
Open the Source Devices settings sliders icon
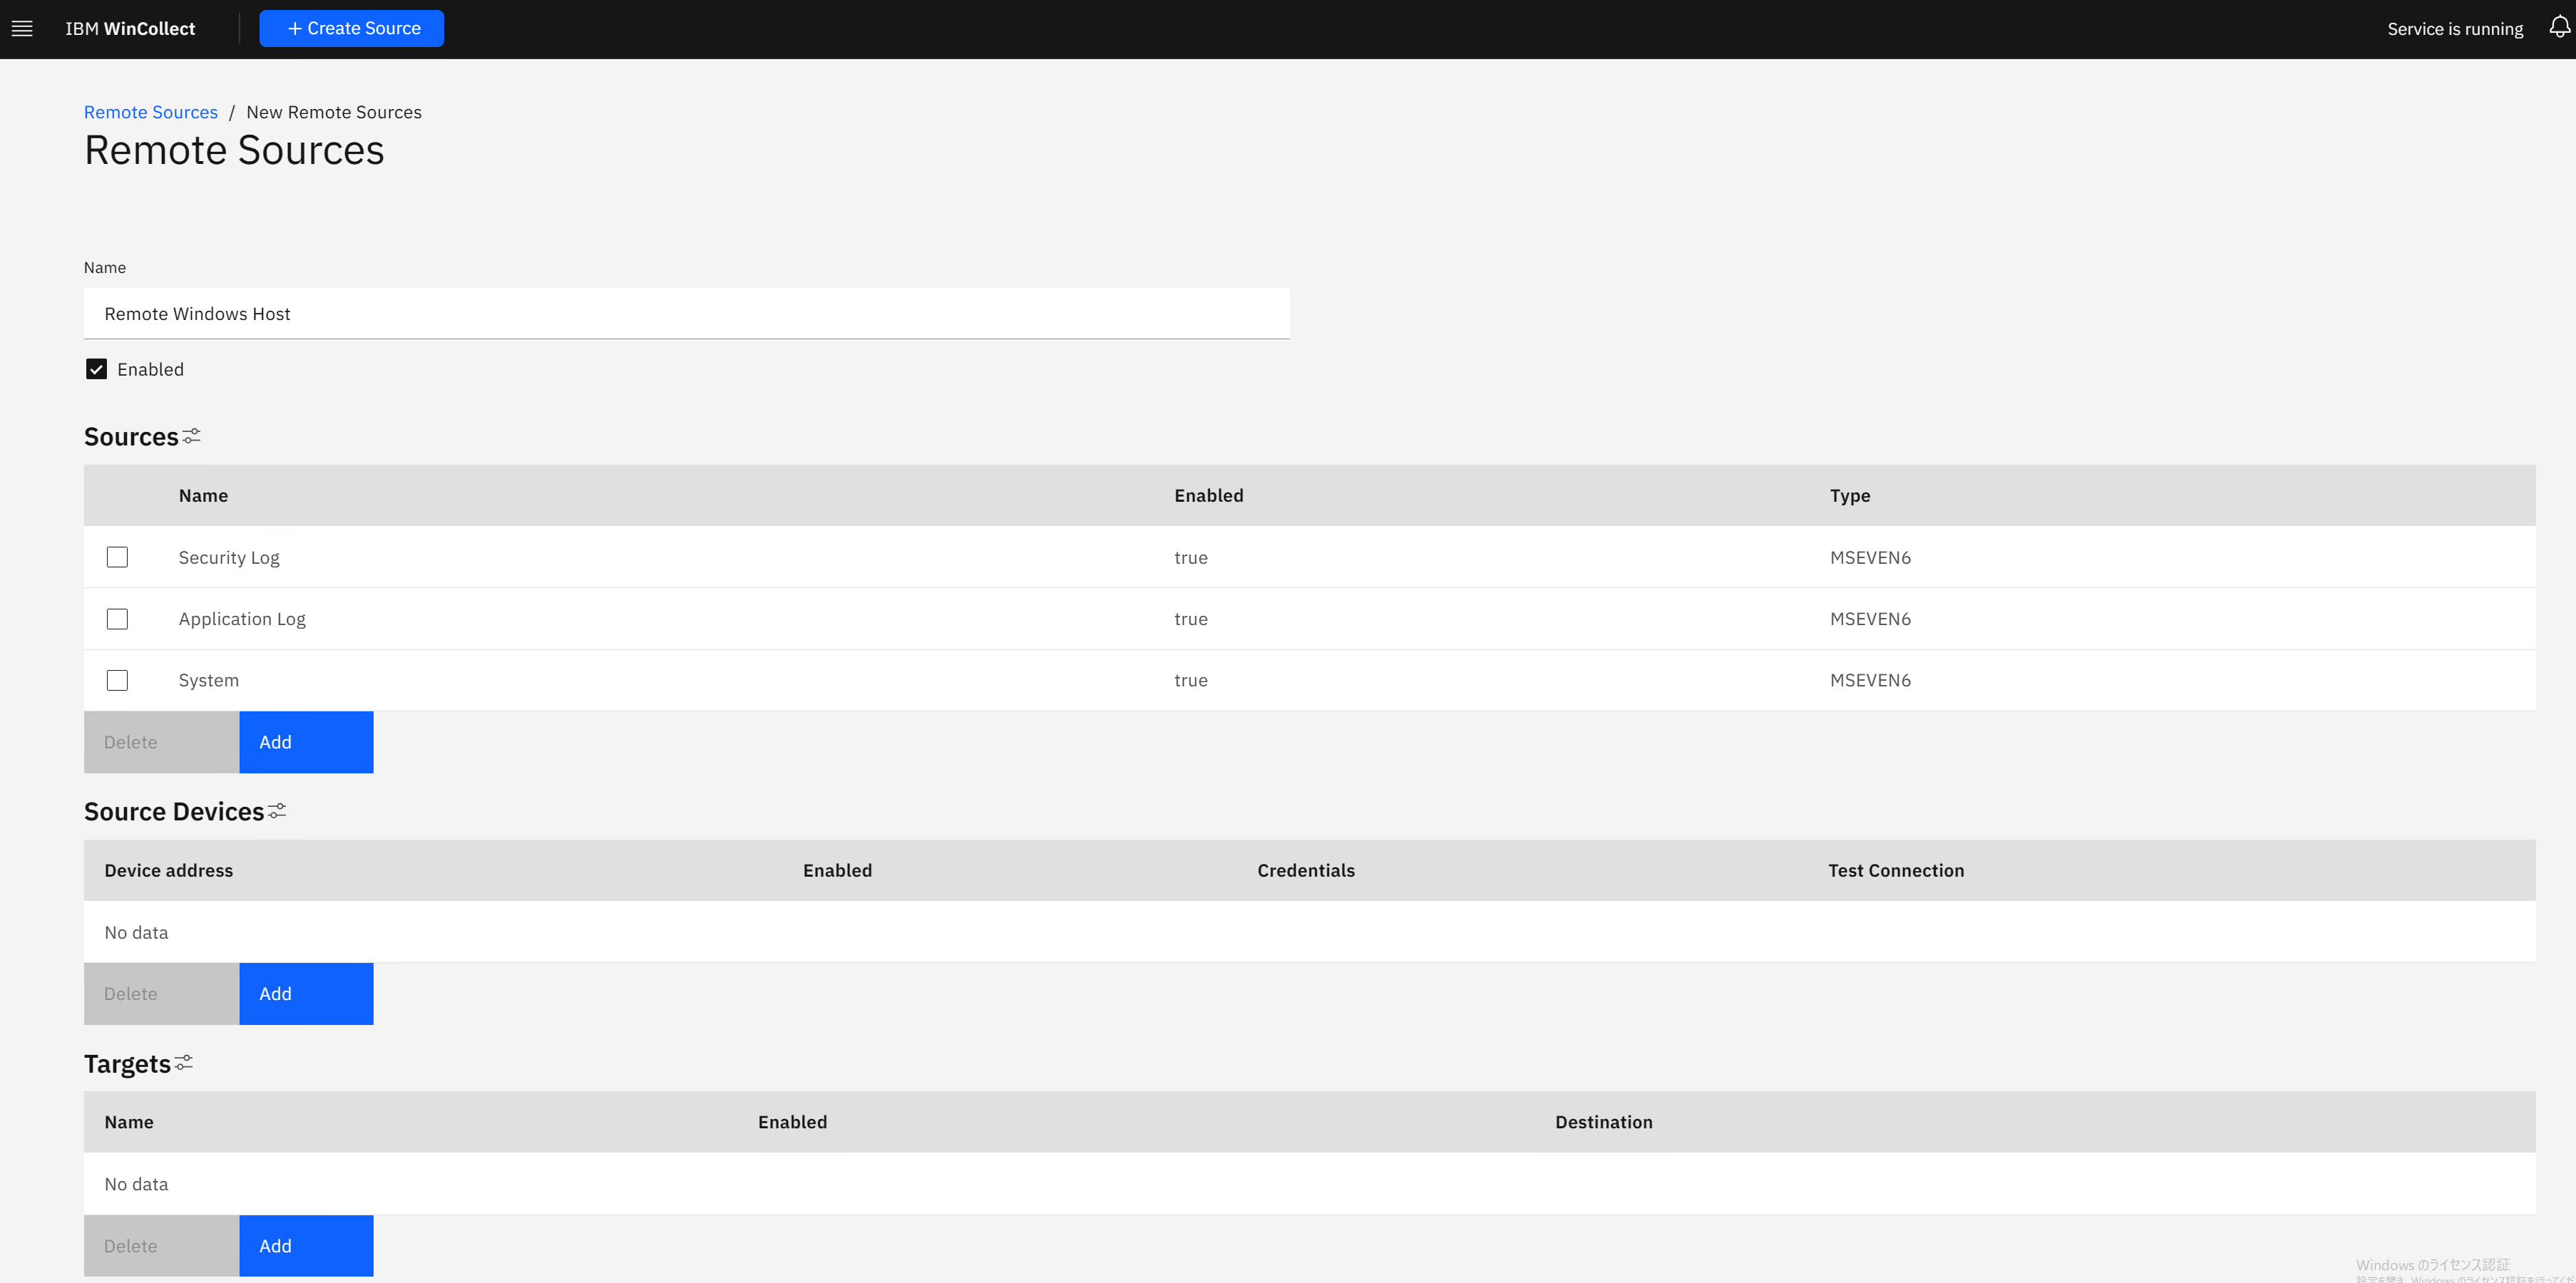pos(277,811)
